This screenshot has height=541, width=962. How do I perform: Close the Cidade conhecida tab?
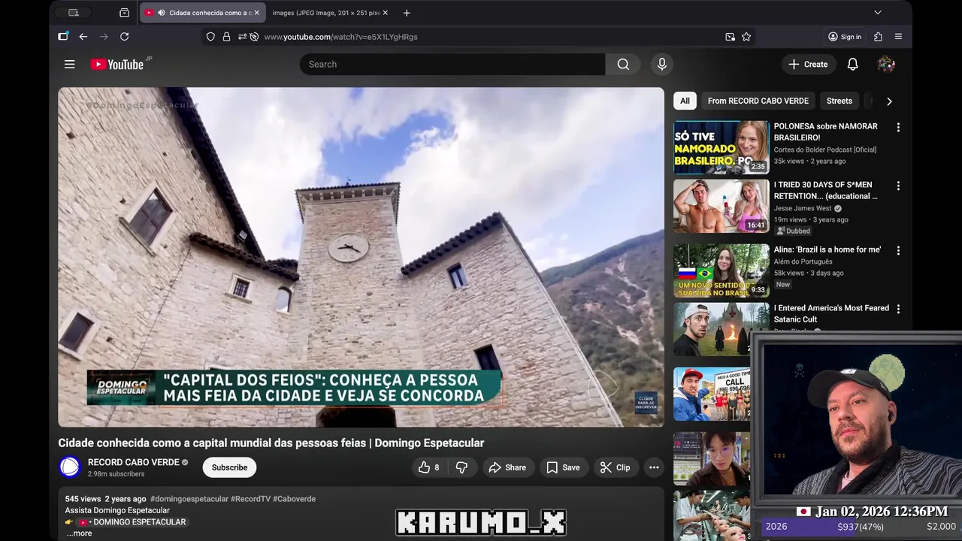pos(256,13)
